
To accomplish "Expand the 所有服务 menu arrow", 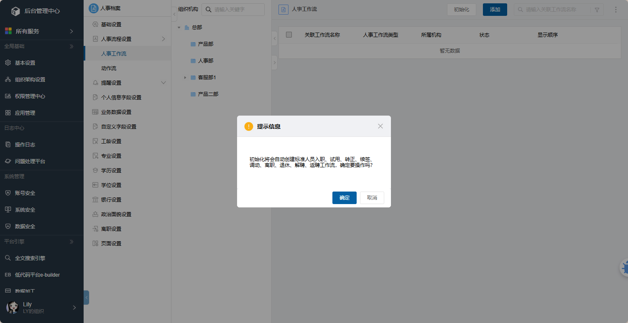I will tap(71, 31).
